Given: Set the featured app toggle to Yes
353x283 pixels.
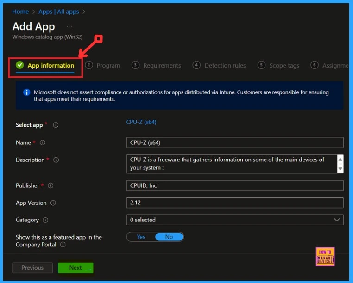Looking at the screenshot, I should 141,237.
